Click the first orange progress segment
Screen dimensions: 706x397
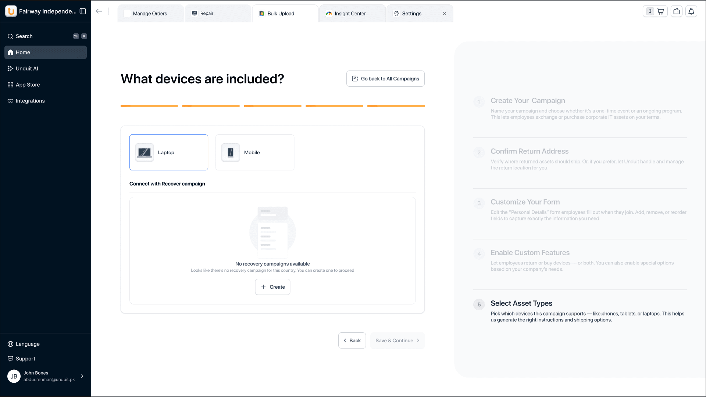[149, 106]
